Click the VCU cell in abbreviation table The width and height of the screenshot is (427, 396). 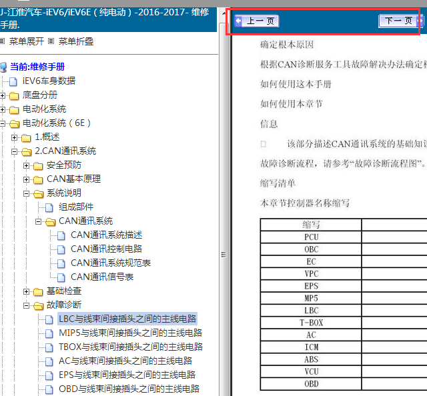[311, 372]
